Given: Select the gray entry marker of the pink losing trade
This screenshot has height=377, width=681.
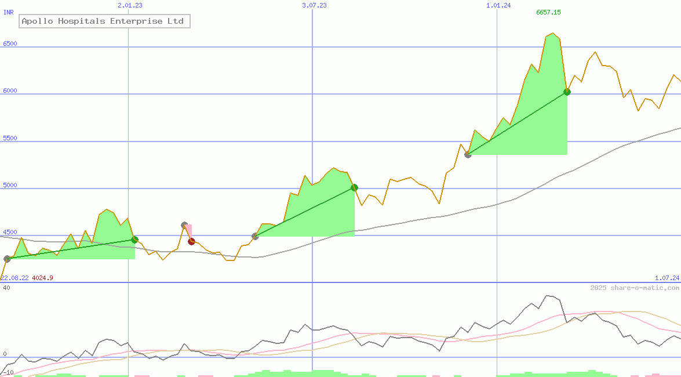Looking at the screenshot, I should [x=184, y=225].
